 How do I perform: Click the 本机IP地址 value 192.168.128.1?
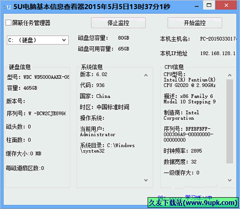coord(218,53)
